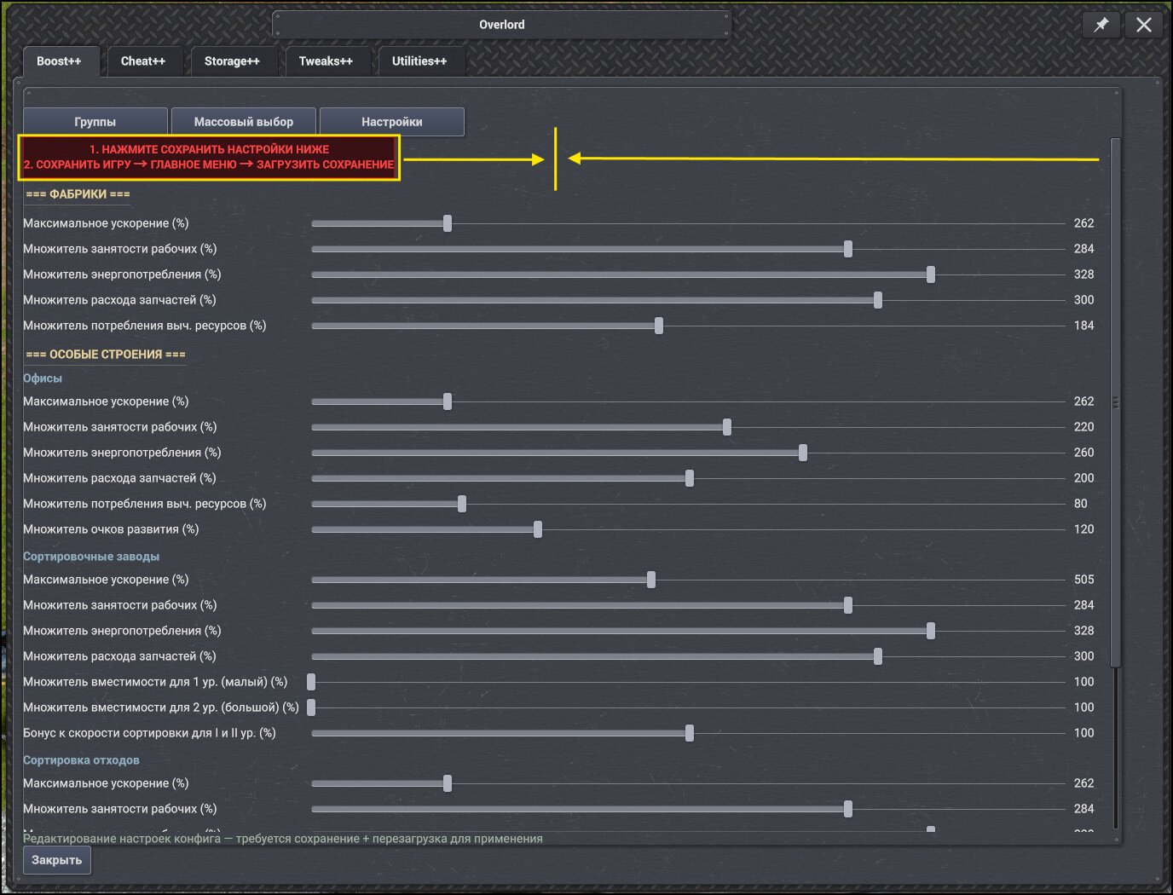Click the sorting speed bonus slider handle
This screenshot has width=1173, height=895.
click(x=690, y=733)
